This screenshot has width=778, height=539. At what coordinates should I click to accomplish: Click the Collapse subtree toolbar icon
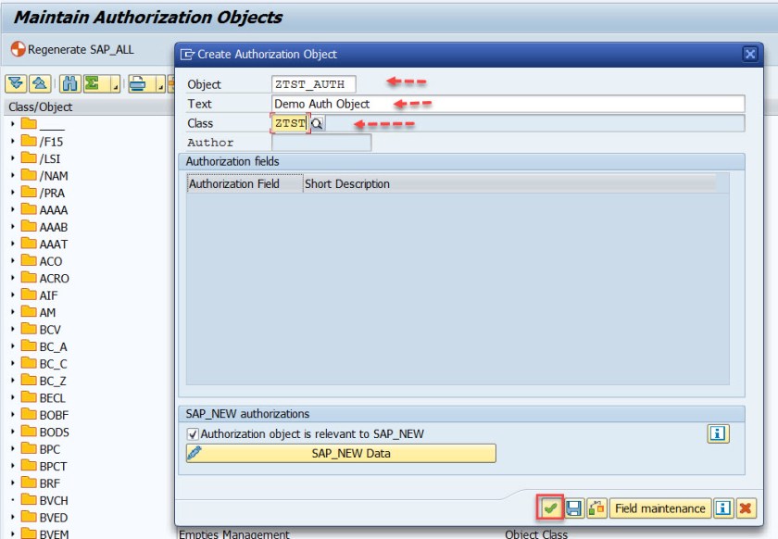pyautogui.click(x=40, y=83)
